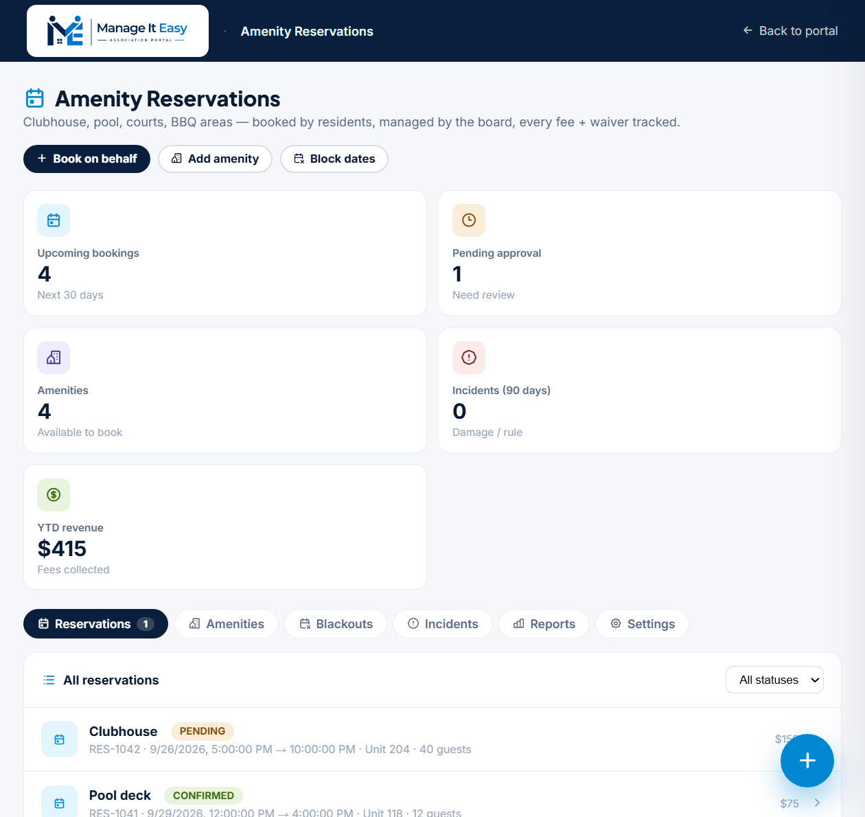This screenshot has height=817, width=865.
Task: Click the Incidents alert icon in stats card
Action: click(x=469, y=358)
